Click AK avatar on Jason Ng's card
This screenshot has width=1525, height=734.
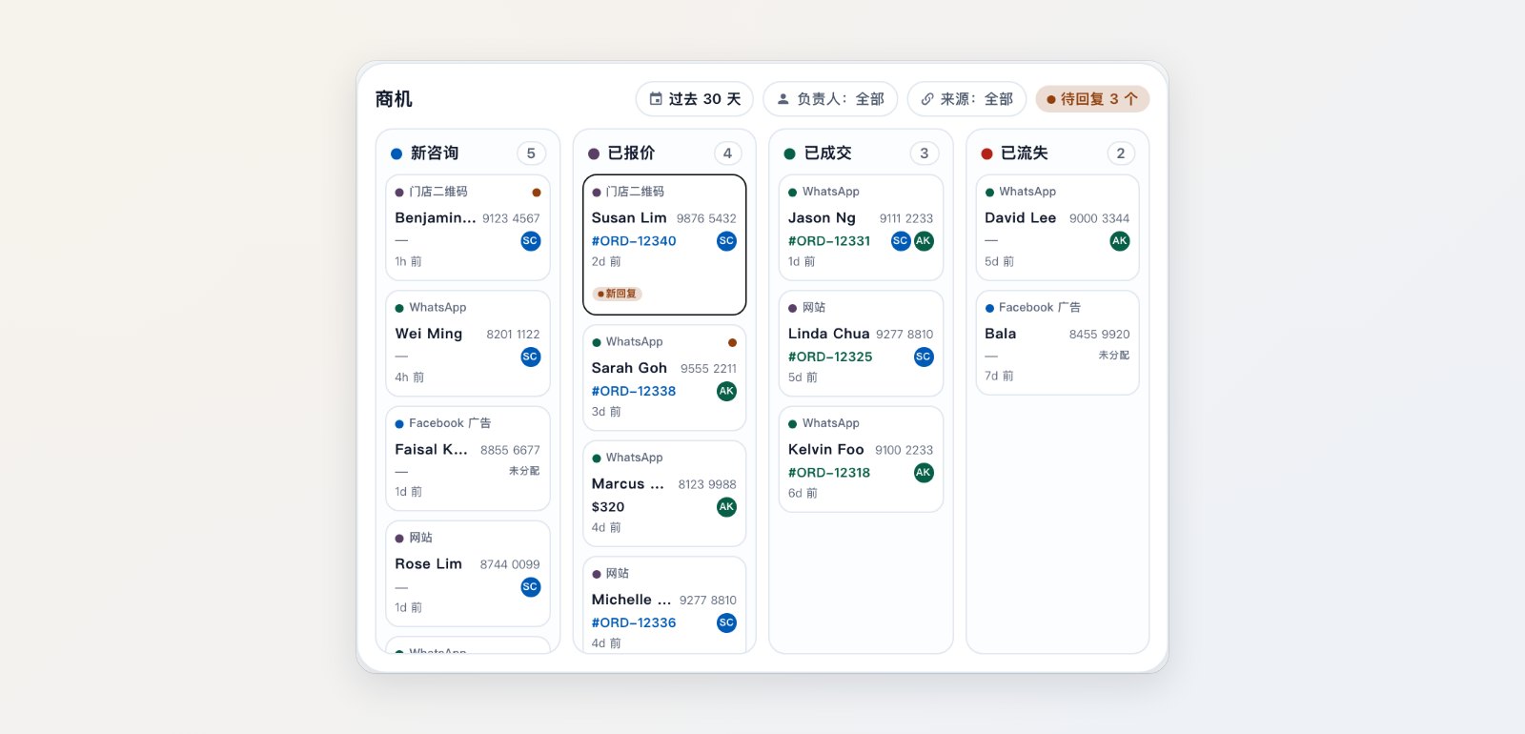[924, 241]
